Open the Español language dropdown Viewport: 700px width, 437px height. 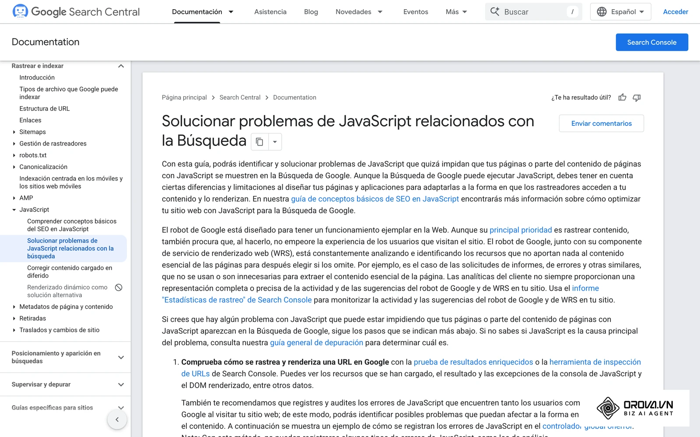click(621, 12)
